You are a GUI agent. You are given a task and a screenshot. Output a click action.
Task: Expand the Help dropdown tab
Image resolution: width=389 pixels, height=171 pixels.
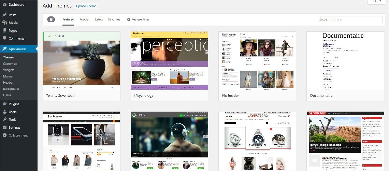click(376, 1)
